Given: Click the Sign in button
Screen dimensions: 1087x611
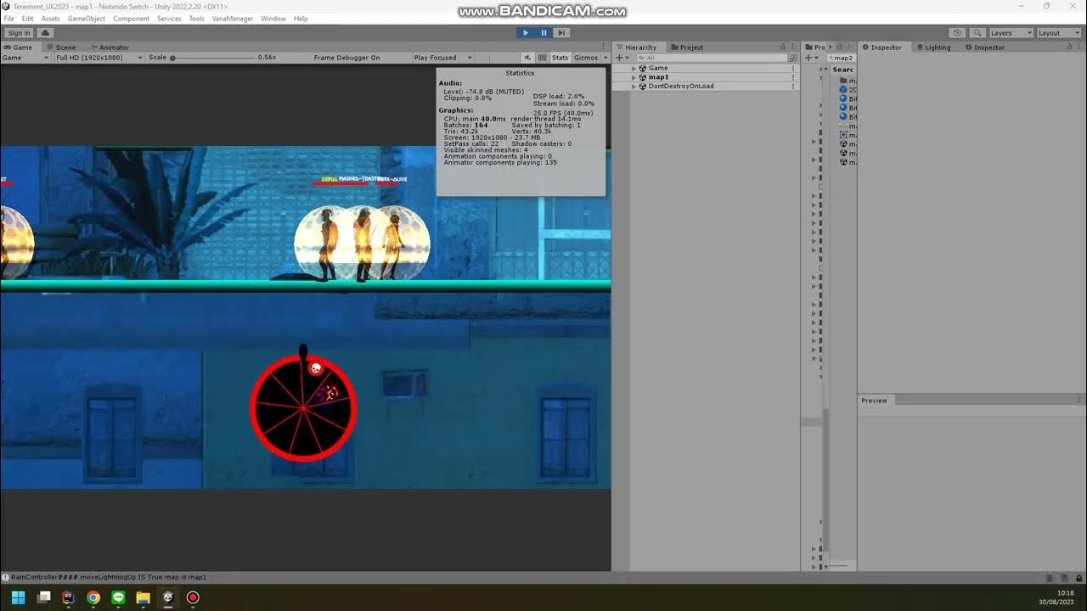Looking at the screenshot, I should click(x=19, y=32).
